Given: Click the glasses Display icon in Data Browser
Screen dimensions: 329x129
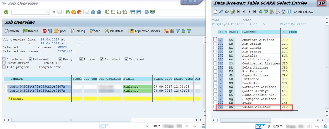Looking at the screenshot, I should click(x=227, y=12).
